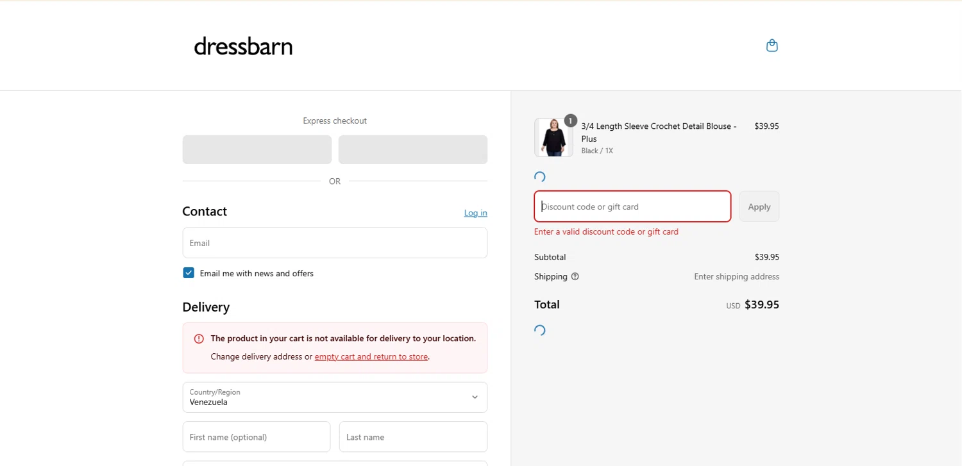Click the blouse product thumbnail
Viewport: 962px width, 466px height.
[x=553, y=137]
